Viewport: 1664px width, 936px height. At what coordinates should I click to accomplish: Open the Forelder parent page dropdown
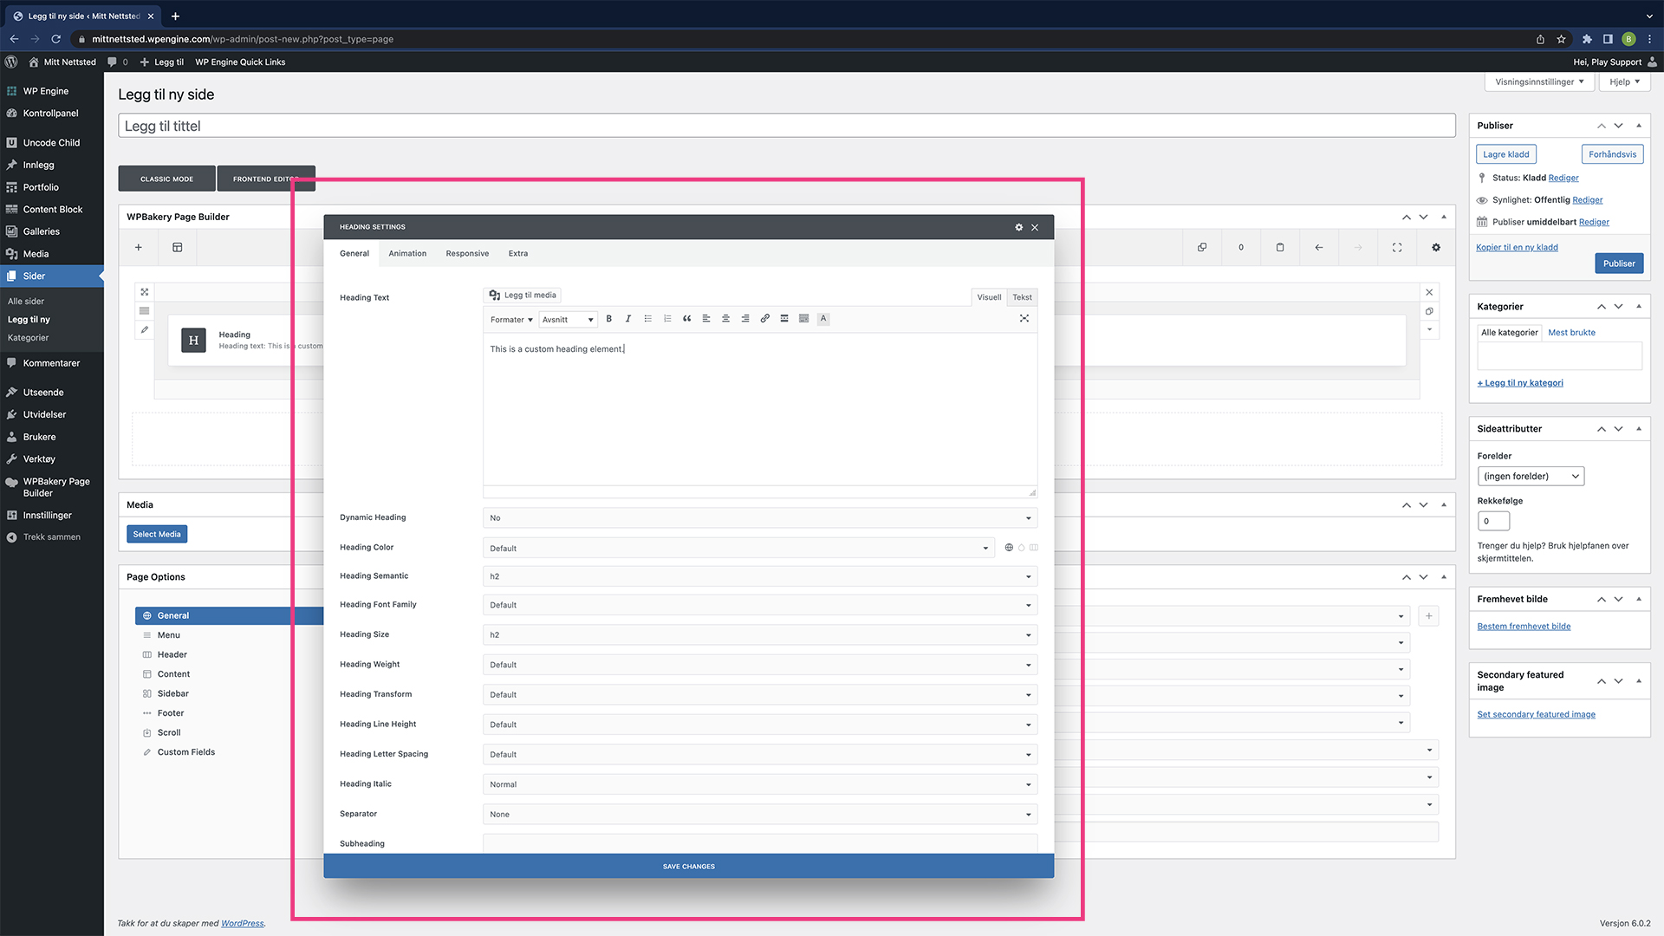(1531, 477)
